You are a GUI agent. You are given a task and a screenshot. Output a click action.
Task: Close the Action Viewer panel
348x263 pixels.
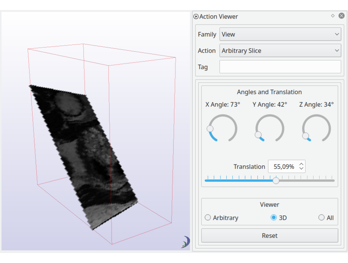(341, 16)
